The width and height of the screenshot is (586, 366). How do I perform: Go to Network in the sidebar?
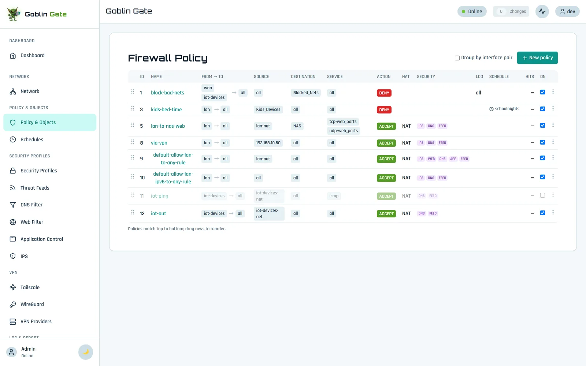click(50, 91)
